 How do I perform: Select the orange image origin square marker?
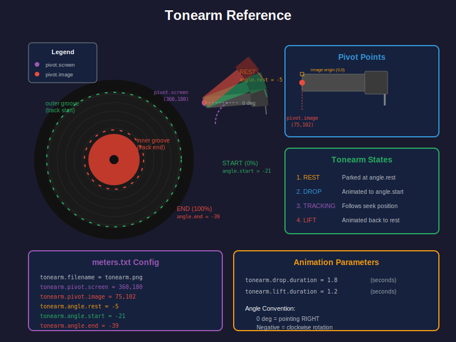click(x=302, y=74)
